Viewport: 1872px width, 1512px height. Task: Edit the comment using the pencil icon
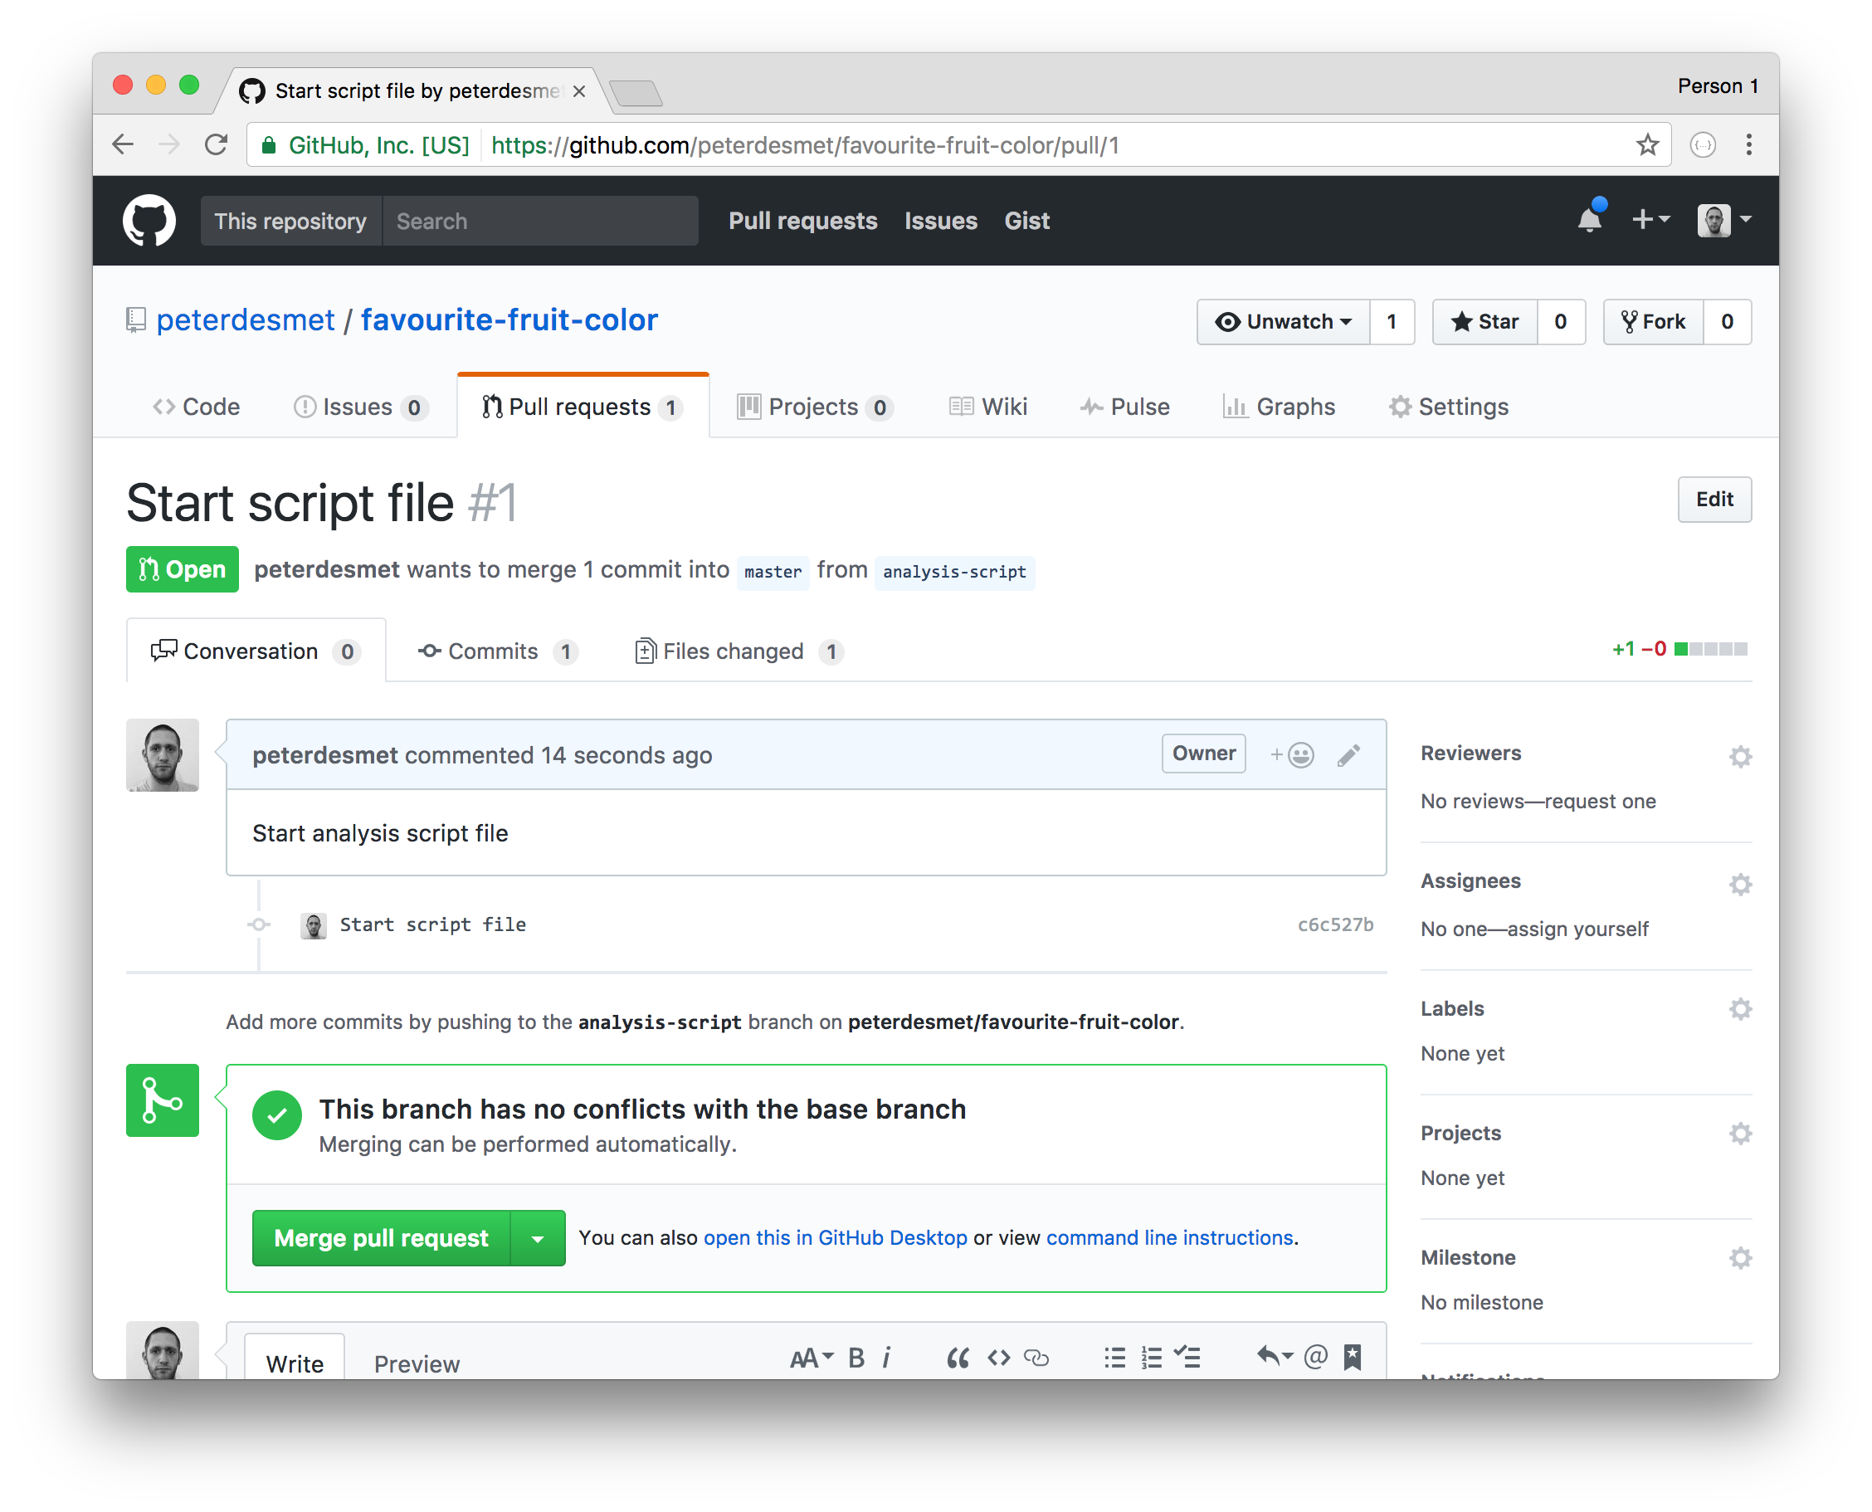[1348, 754]
